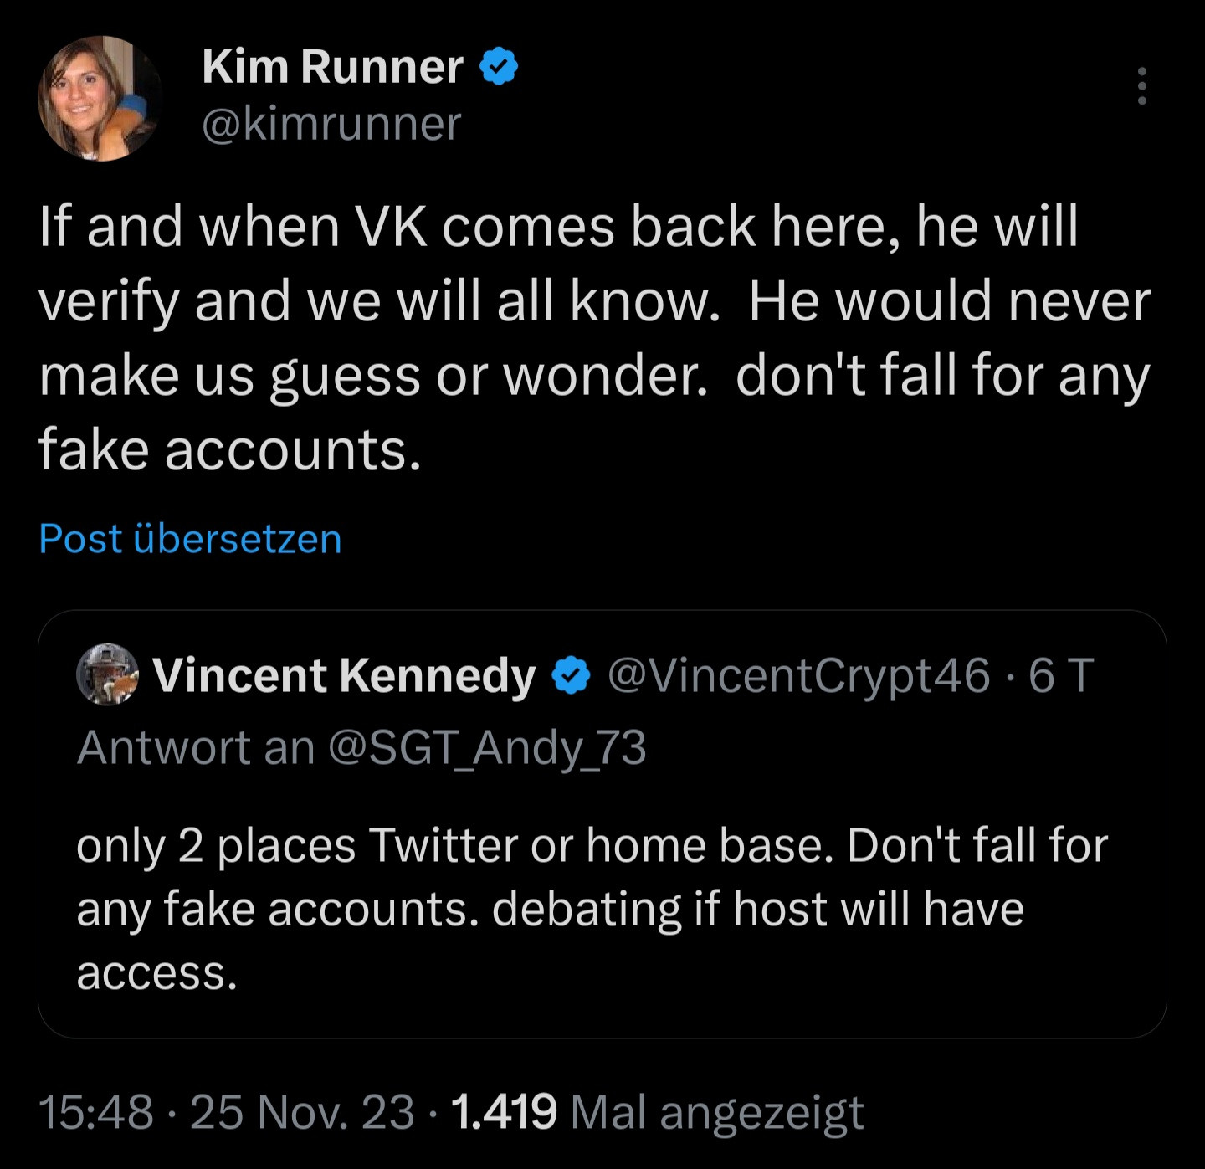Translate post via Post übersetzen
Viewport: 1205px width, 1169px height.
(x=190, y=538)
